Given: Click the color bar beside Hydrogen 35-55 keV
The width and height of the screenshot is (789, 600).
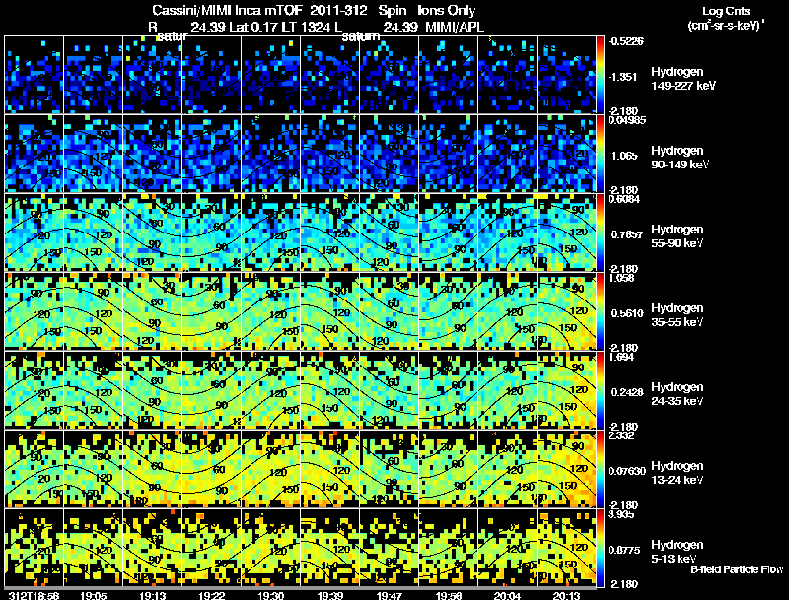Looking at the screenshot, I should pyautogui.click(x=600, y=311).
